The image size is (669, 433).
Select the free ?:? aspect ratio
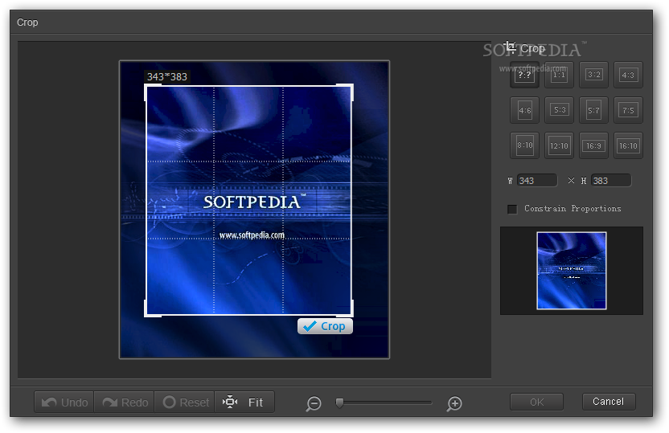(524, 75)
